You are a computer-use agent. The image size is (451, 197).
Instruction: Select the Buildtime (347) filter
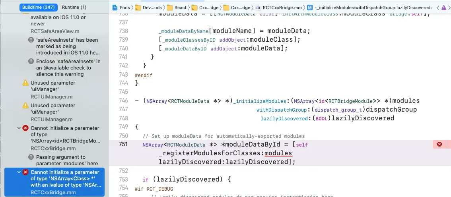pos(38,7)
